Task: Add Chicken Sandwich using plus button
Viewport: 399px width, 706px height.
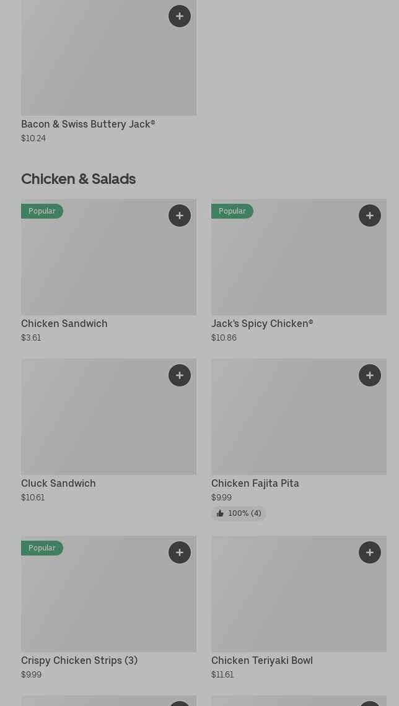Action: pos(180,216)
